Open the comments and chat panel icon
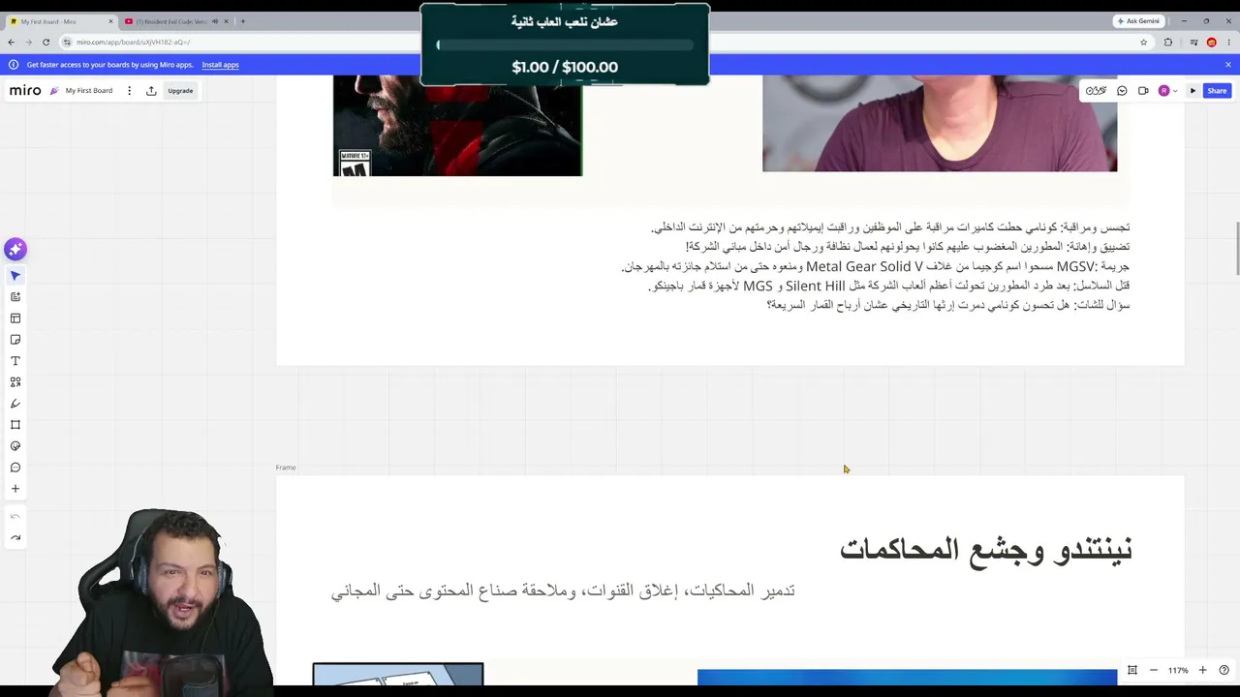 (x=1122, y=91)
